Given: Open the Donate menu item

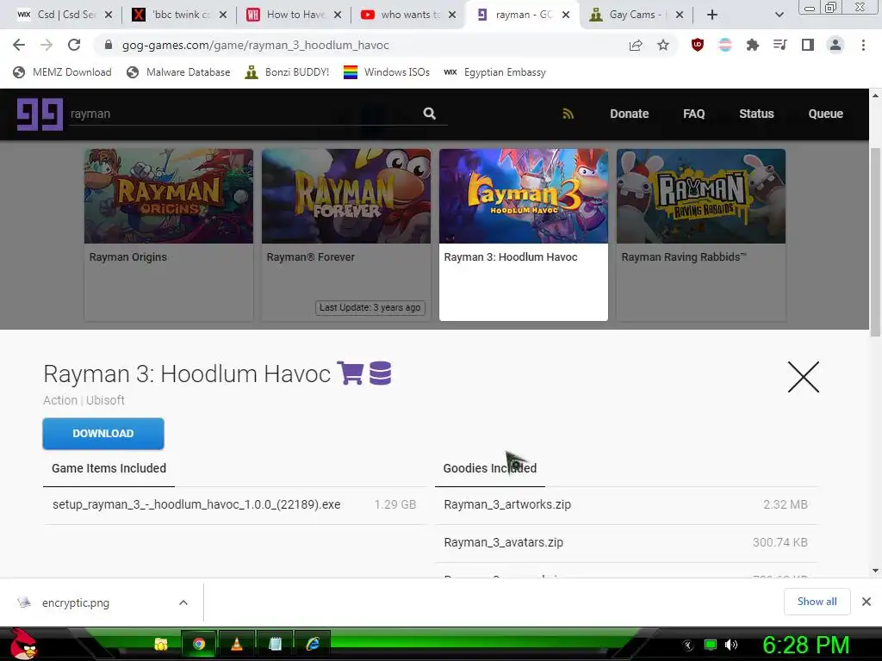Looking at the screenshot, I should 630,114.
